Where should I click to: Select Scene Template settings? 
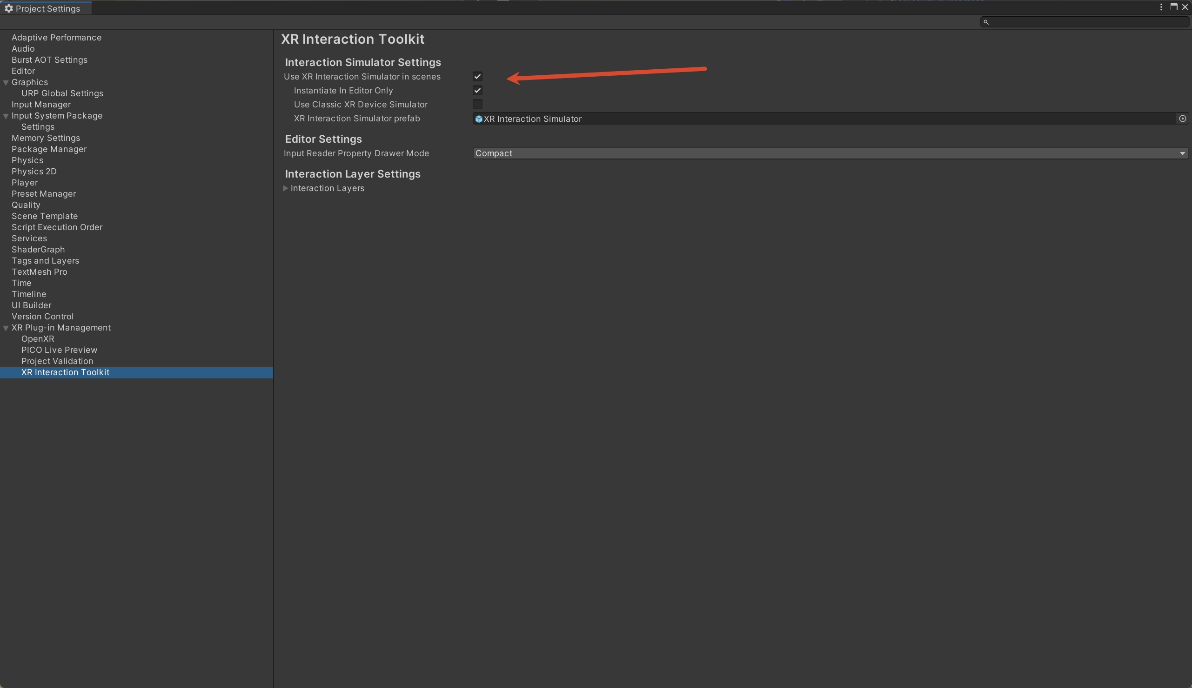coord(45,216)
